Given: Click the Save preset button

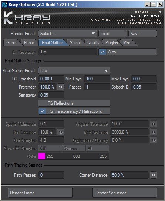Looking at the screenshot, I should [143, 34].
